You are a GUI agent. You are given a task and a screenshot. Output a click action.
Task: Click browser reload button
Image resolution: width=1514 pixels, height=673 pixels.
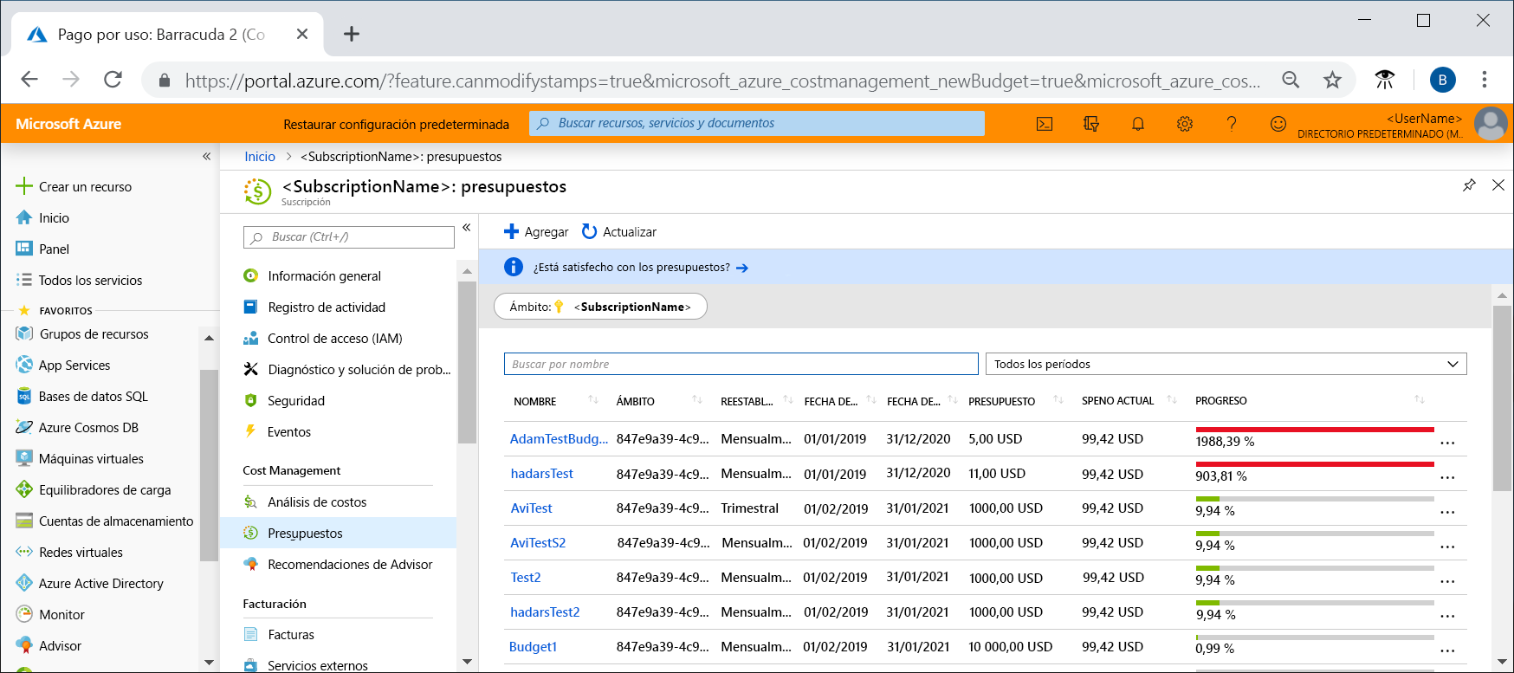[x=113, y=80]
